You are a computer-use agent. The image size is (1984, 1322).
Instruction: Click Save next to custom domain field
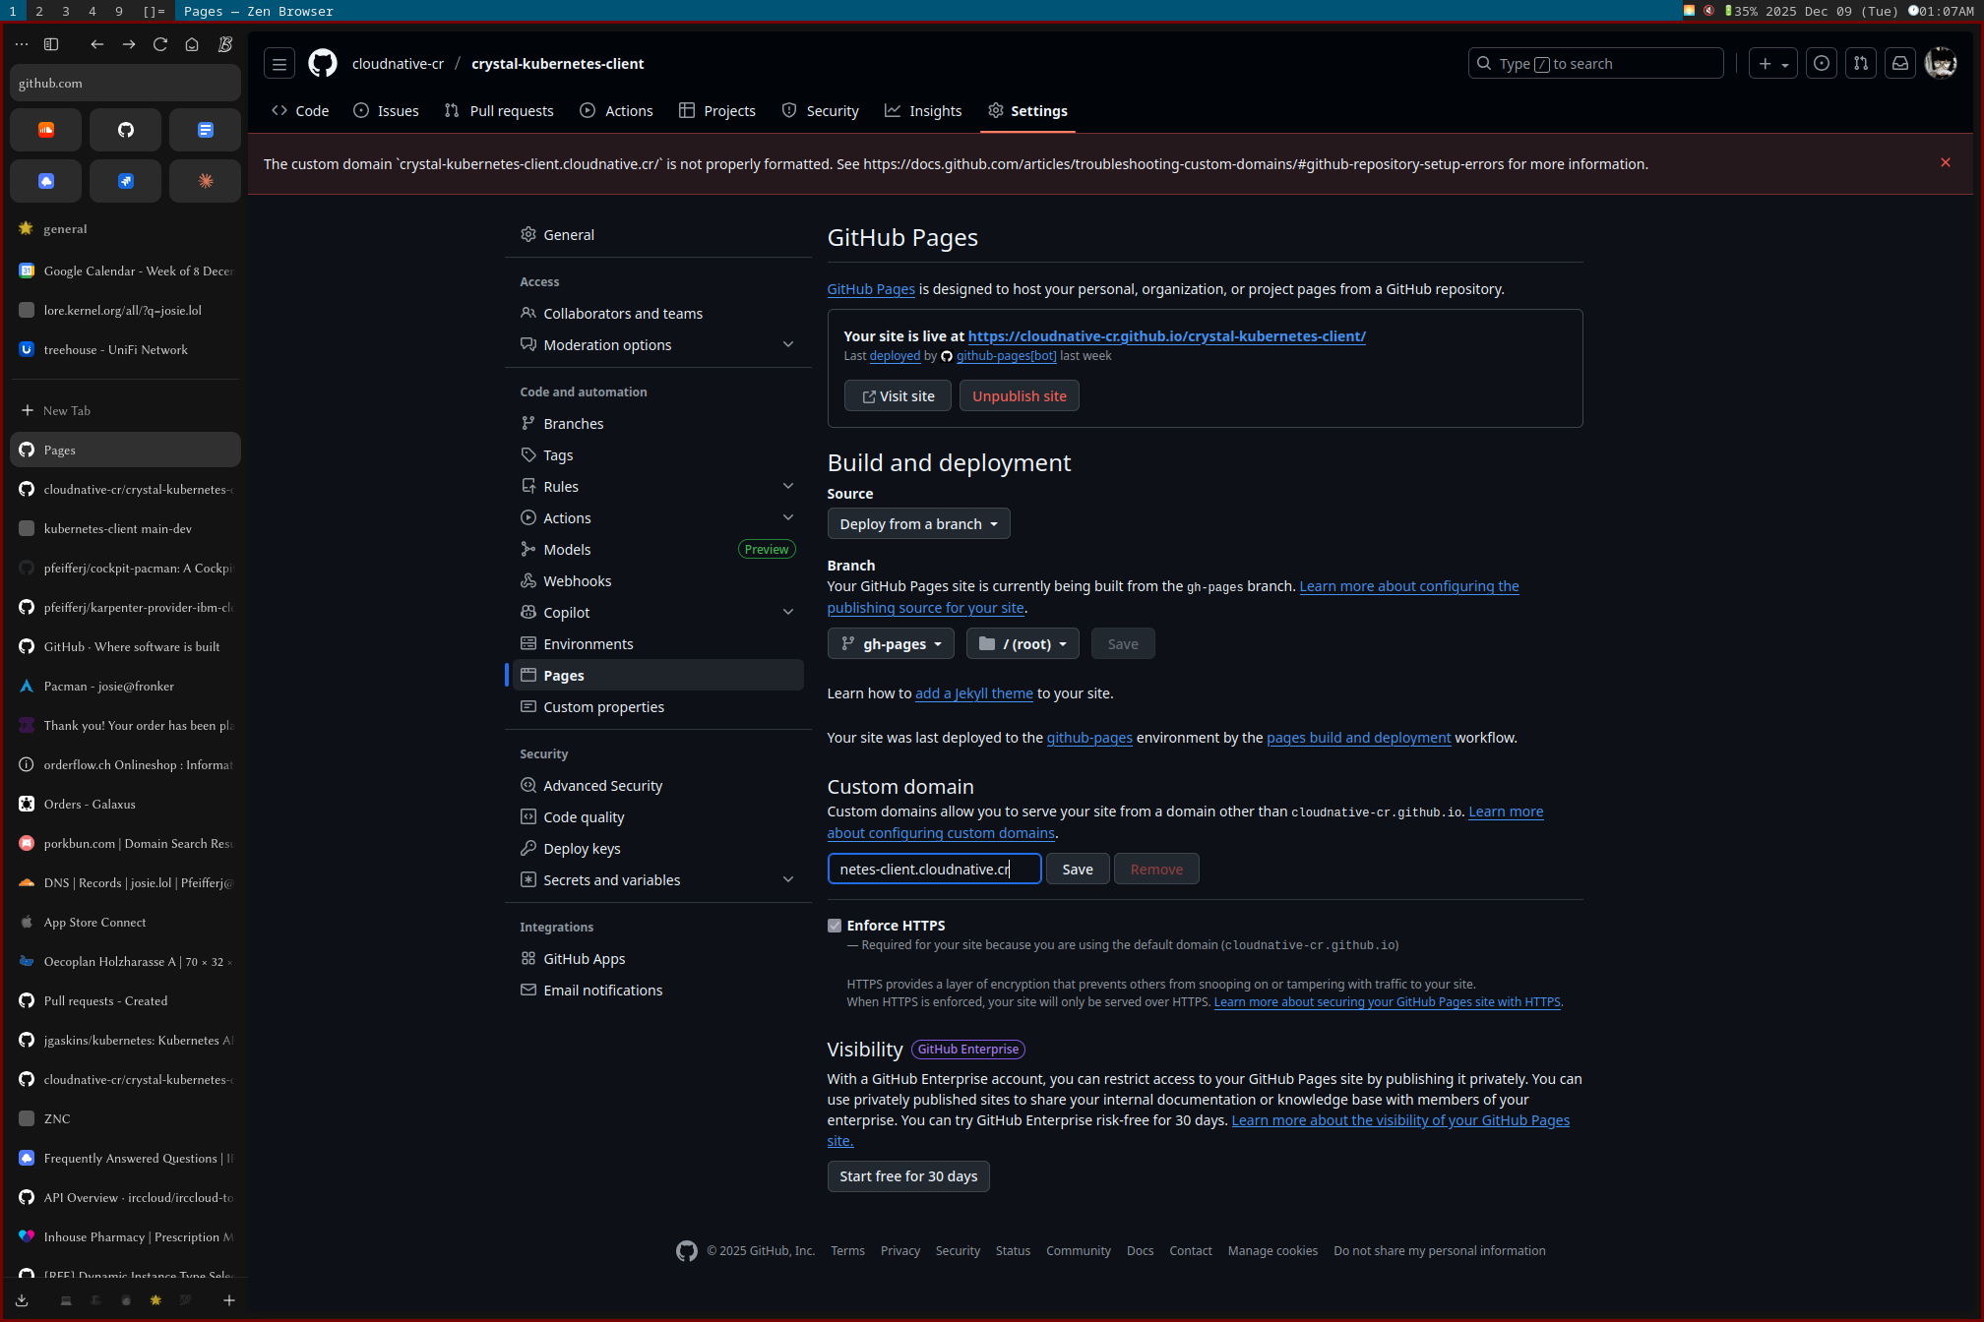click(x=1077, y=870)
